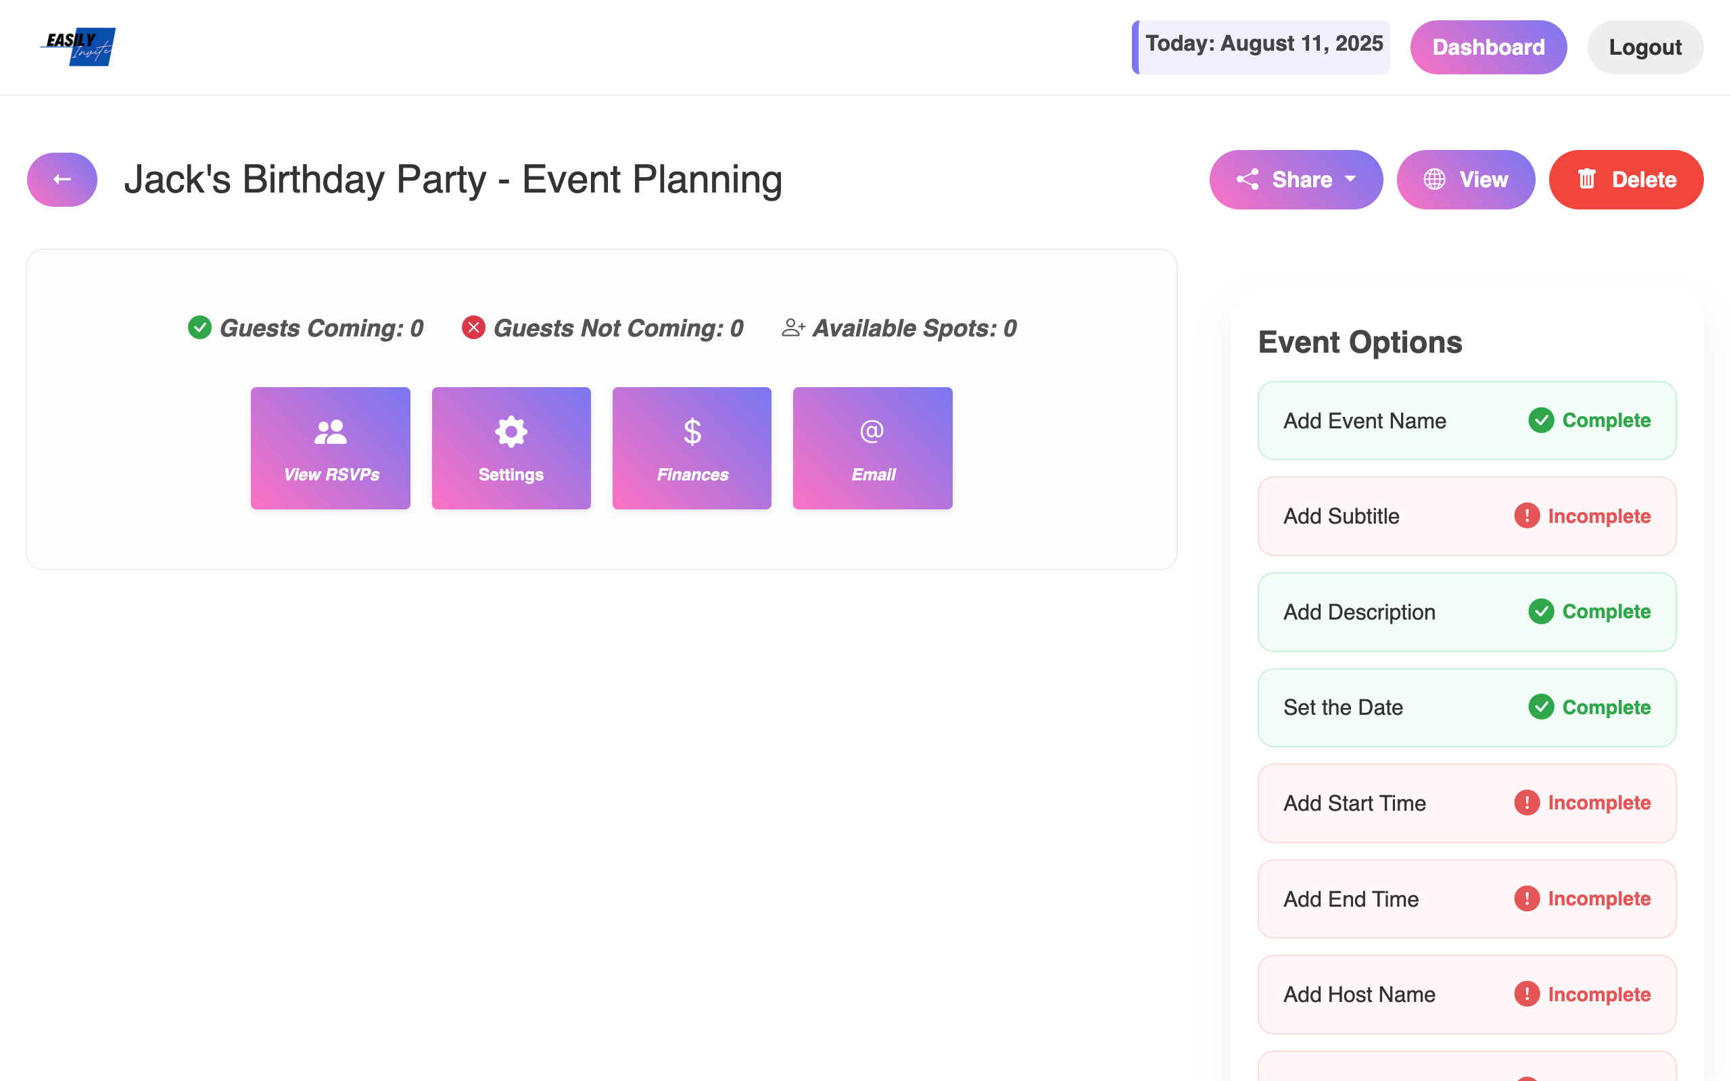The image size is (1731, 1081).
Task: Click the Complete check icon for Add Event Name
Action: click(1541, 420)
